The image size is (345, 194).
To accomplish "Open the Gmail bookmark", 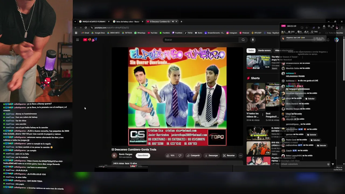I will tap(85, 33).
